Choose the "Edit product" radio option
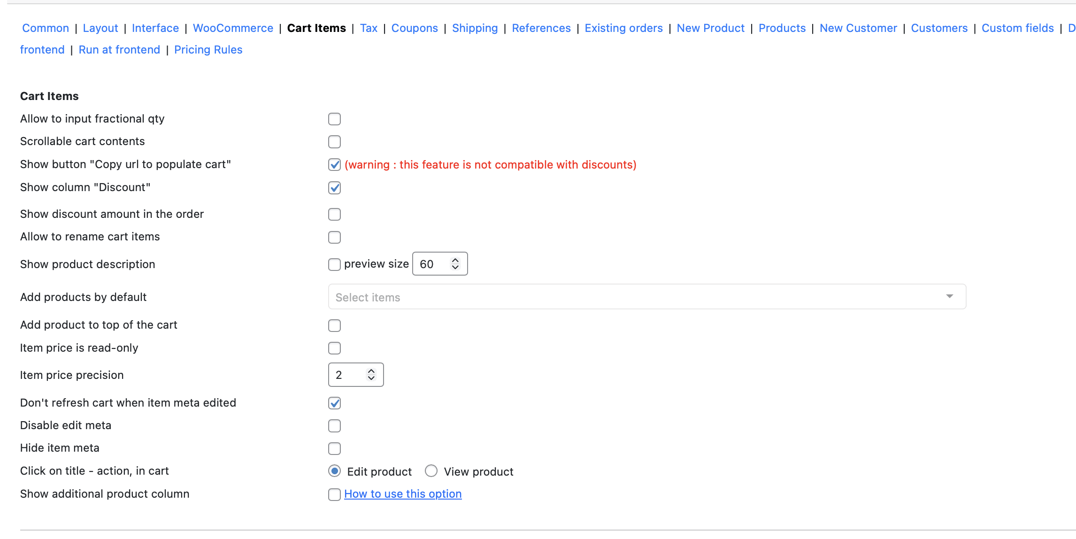Viewport: 1076px width, 539px height. click(334, 471)
